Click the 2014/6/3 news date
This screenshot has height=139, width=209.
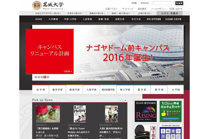41,125
